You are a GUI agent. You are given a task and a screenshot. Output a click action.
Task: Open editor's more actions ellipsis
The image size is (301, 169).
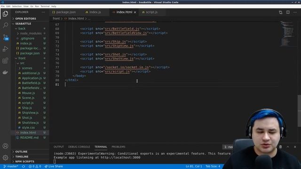coord(295,12)
